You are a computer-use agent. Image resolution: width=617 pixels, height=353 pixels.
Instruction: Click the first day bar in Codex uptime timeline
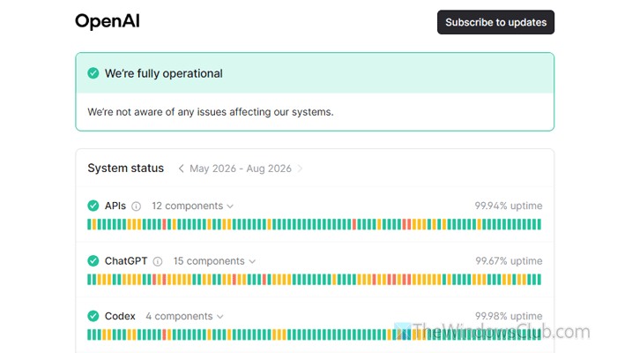(x=89, y=334)
